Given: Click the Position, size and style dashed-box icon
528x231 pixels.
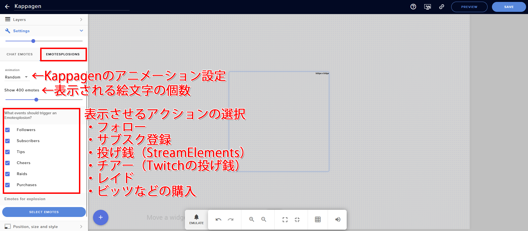Looking at the screenshot, I should [x=8, y=227].
